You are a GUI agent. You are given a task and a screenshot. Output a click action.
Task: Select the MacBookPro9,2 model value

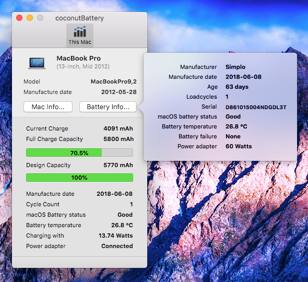[113, 81]
